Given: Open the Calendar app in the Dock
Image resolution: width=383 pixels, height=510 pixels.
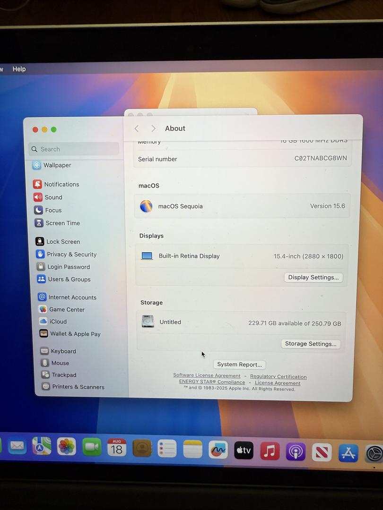Looking at the screenshot, I should pos(117,448).
